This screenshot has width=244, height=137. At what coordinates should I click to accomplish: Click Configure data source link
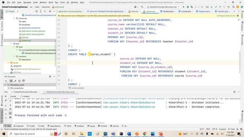[226, 16]
